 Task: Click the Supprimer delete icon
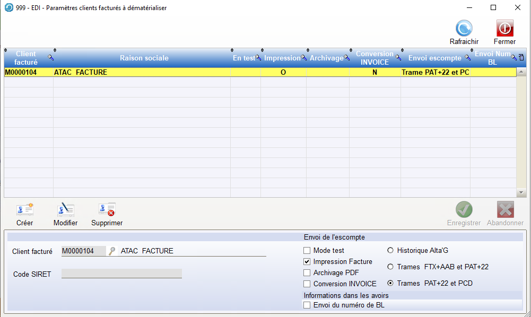point(107,210)
